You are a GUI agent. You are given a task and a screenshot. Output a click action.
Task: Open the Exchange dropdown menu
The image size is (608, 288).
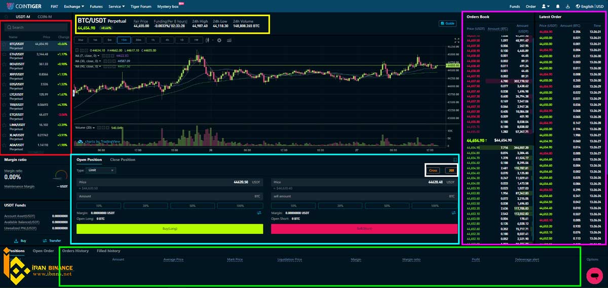tap(74, 7)
